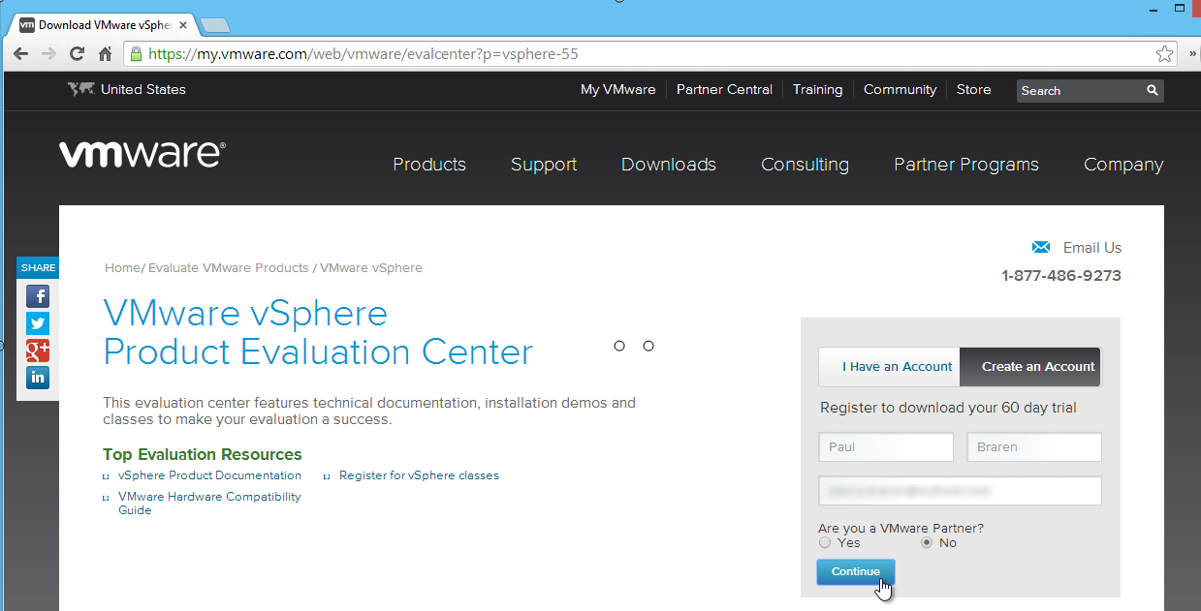Share the page on Google Plus
The height and width of the screenshot is (611, 1201).
tap(38, 351)
